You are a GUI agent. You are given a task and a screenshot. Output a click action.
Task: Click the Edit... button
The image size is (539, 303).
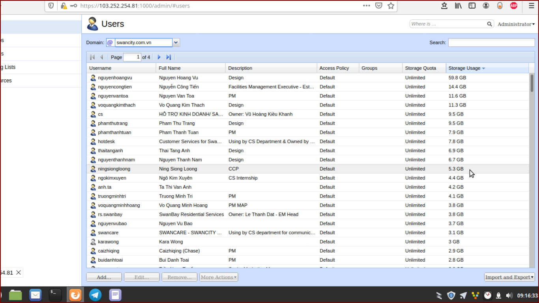point(142,277)
